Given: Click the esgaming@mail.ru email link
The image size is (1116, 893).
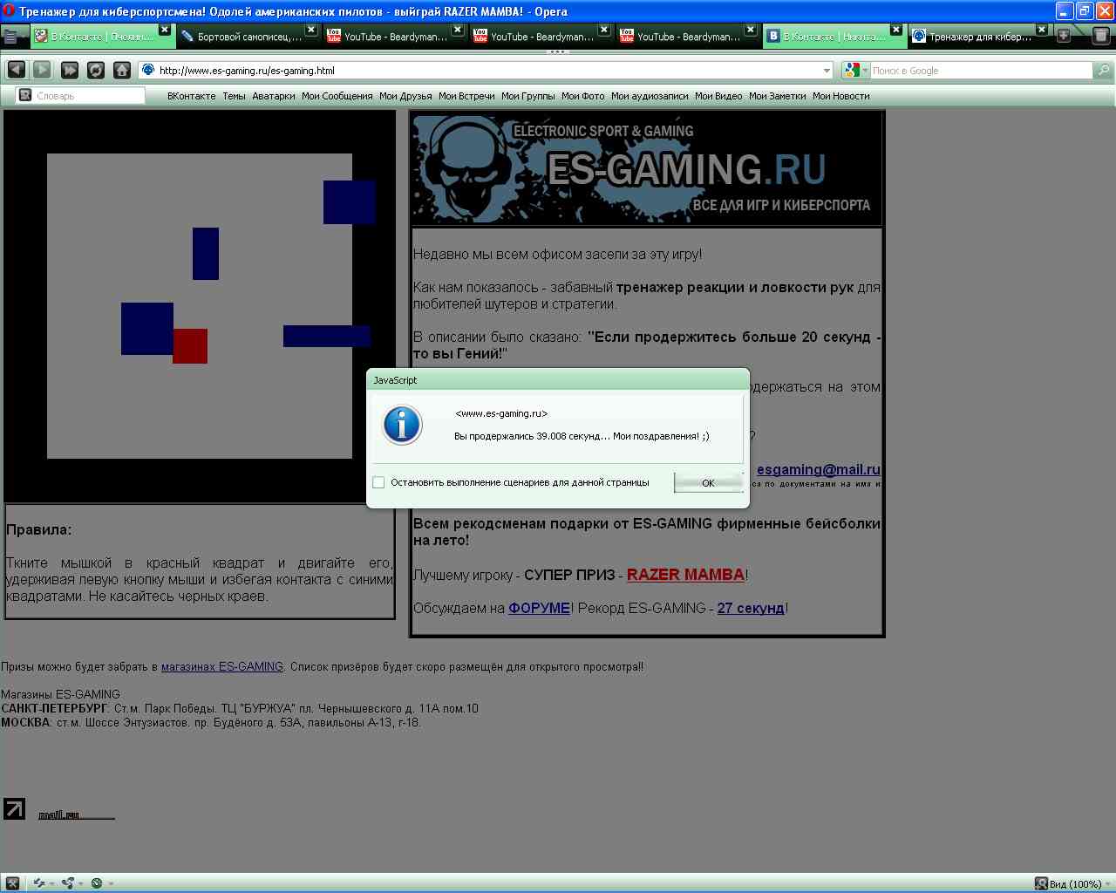Looking at the screenshot, I should (x=818, y=469).
